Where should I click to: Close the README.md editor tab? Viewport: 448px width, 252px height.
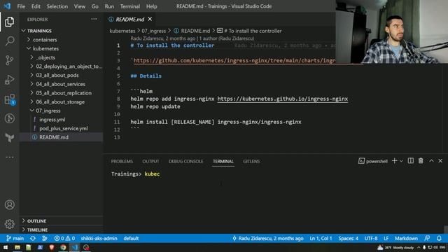pyautogui.click(x=150, y=19)
